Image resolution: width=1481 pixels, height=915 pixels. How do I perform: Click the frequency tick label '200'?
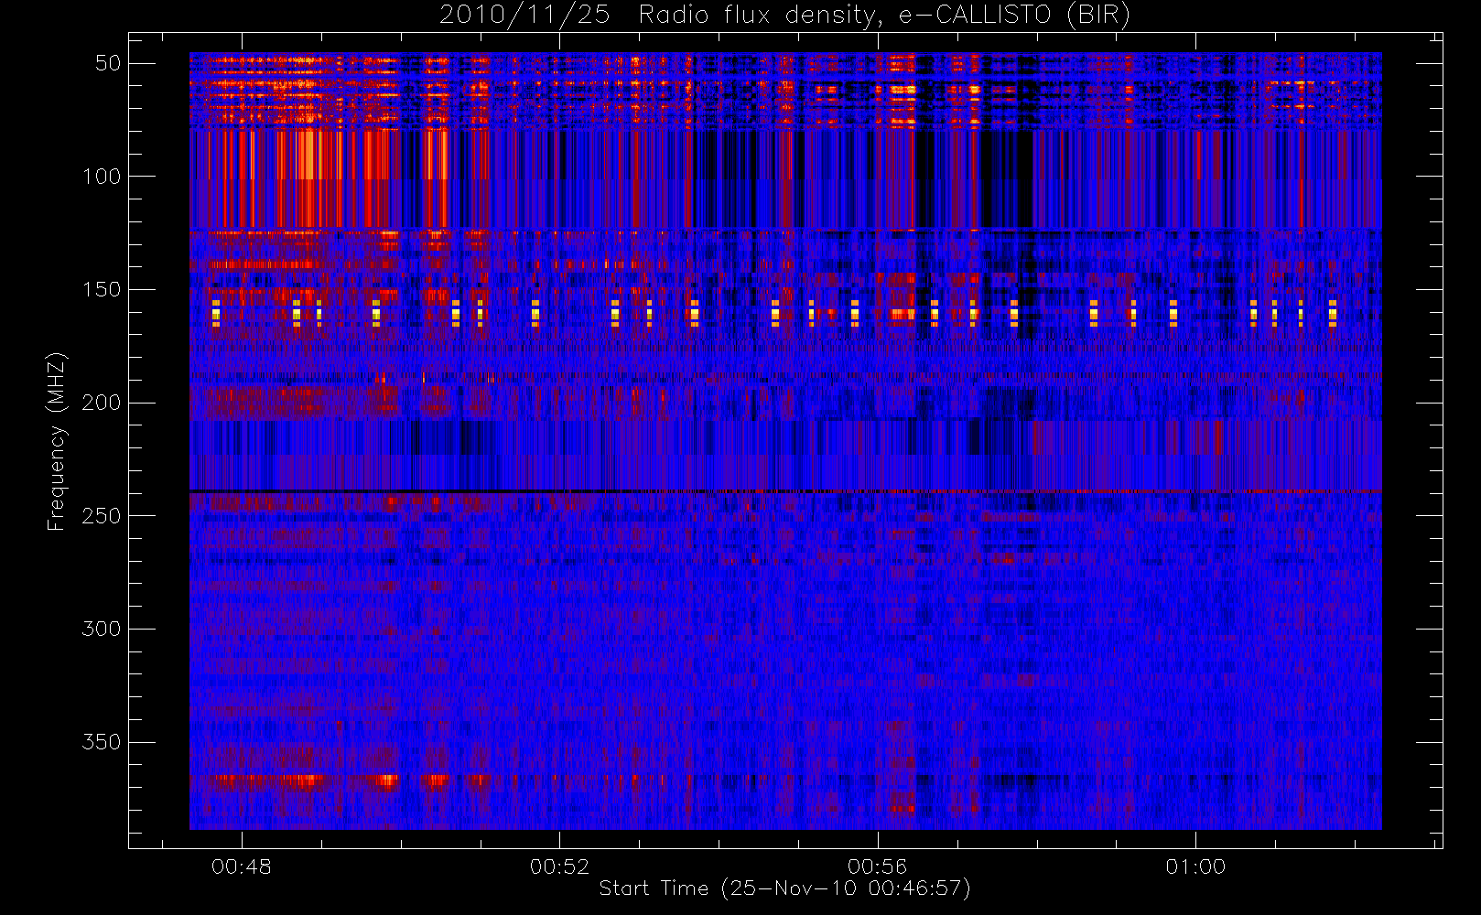[102, 403]
